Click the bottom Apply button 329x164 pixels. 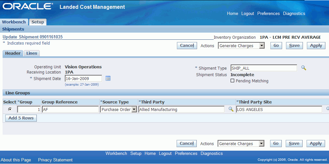coord(316,143)
